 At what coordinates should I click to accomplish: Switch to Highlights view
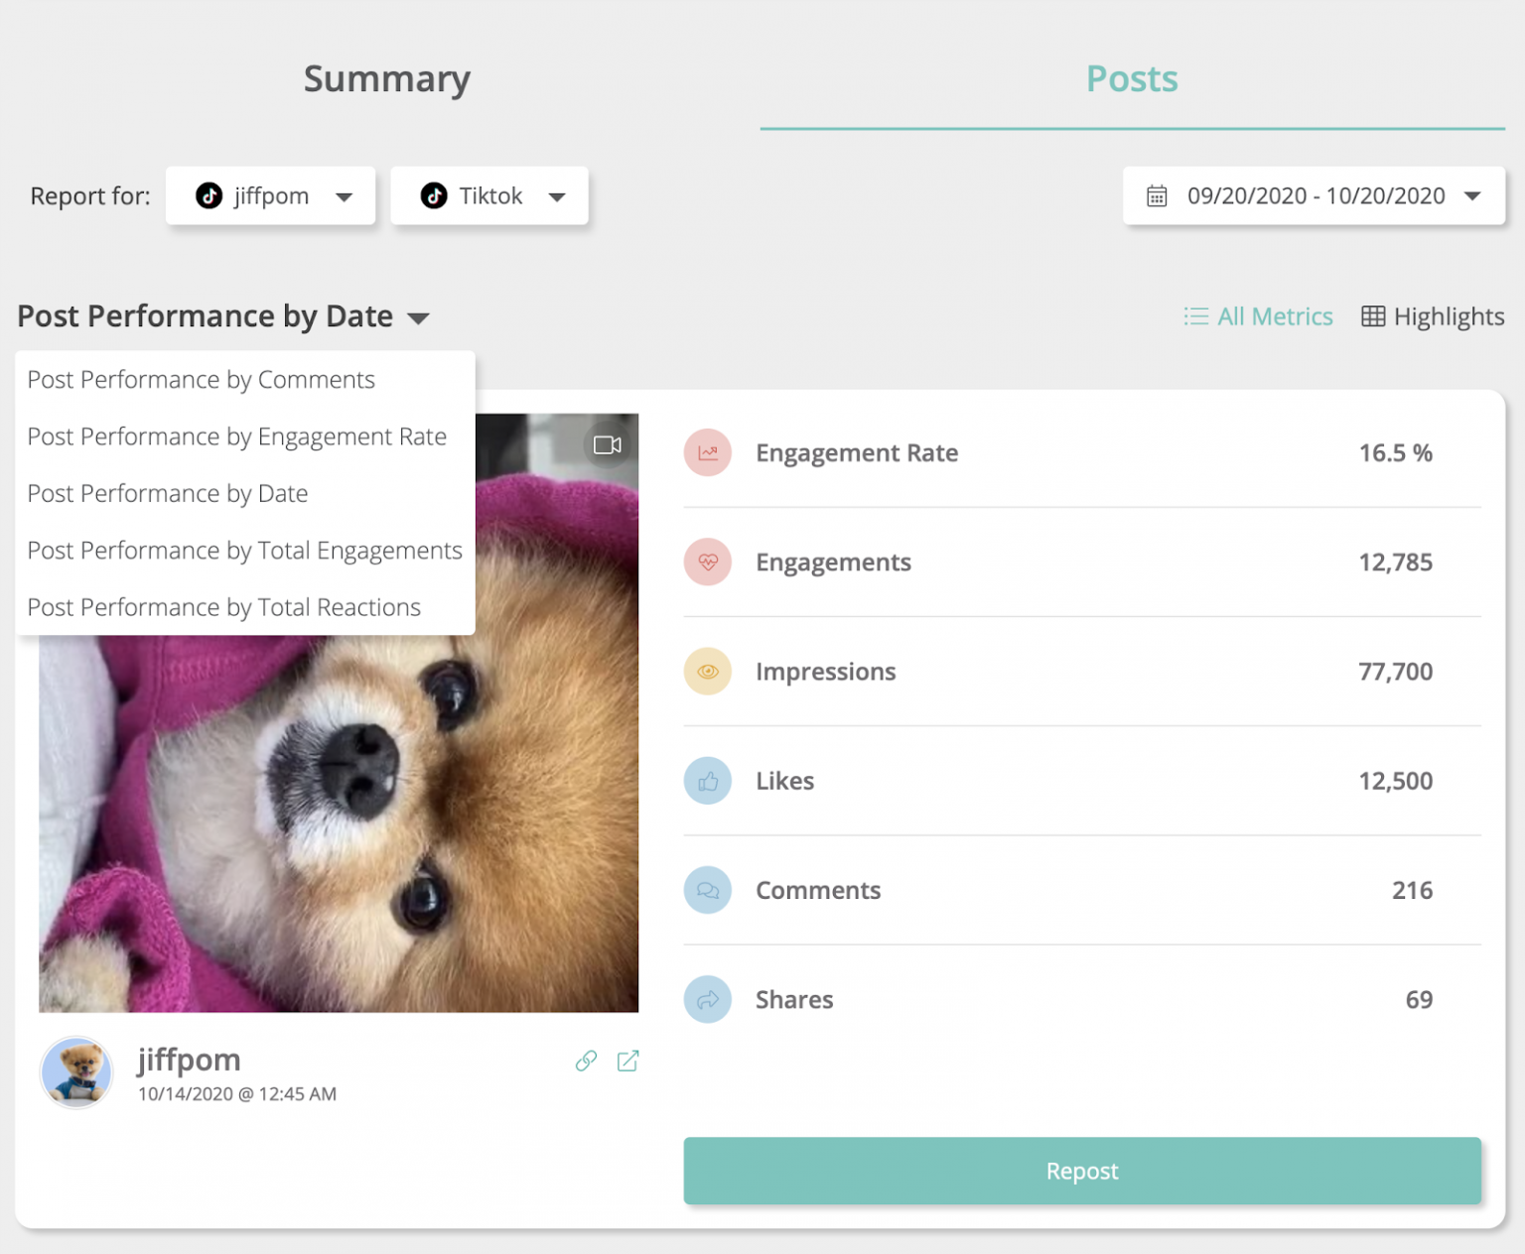click(1433, 316)
